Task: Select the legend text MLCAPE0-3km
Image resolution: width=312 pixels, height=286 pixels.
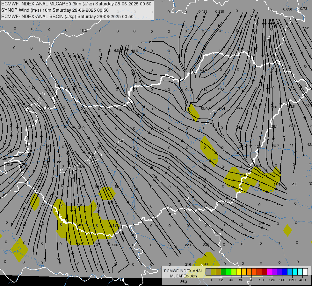Action: click(x=184, y=276)
